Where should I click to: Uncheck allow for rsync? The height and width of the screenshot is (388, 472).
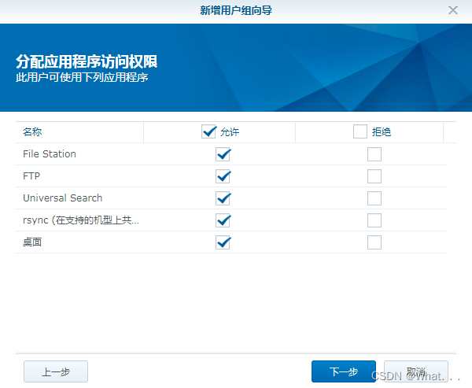pos(223,220)
